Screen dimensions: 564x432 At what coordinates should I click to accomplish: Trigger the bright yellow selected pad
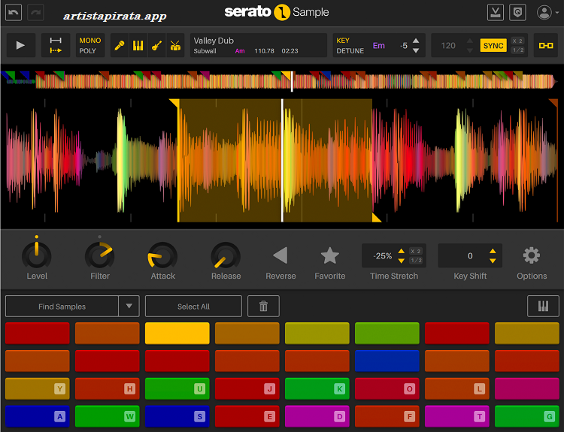click(x=177, y=333)
